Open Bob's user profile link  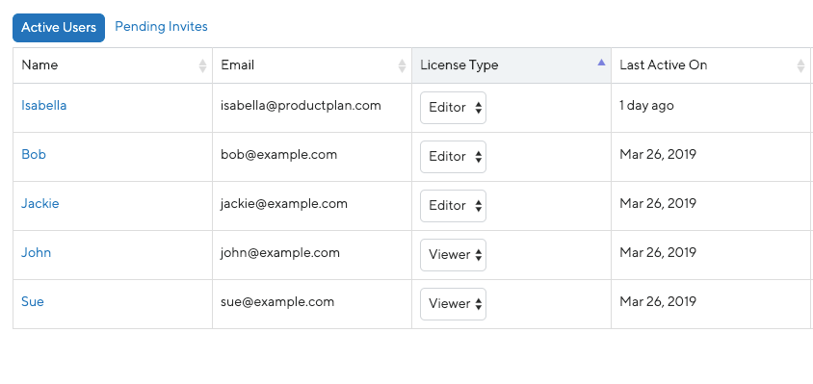[x=34, y=154]
